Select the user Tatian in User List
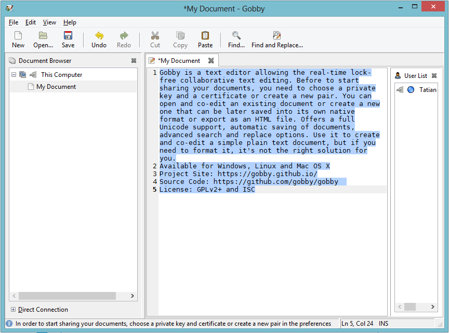The image size is (449, 333). (427, 90)
